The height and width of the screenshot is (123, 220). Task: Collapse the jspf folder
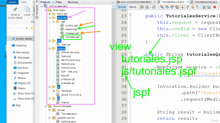[x=54, y=22]
